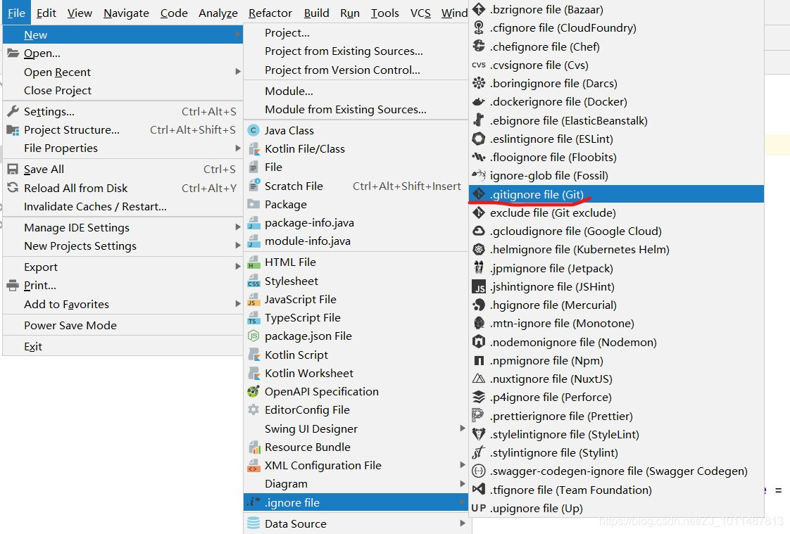This screenshot has width=790, height=534.
Task: Click the Prettier .prettierignore icon
Action: [x=477, y=416]
